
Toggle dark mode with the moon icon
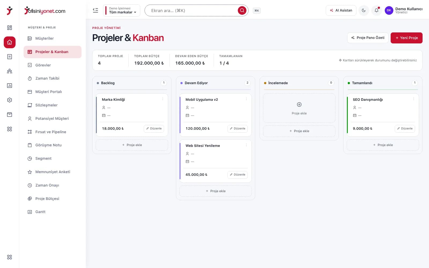[x=364, y=10]
